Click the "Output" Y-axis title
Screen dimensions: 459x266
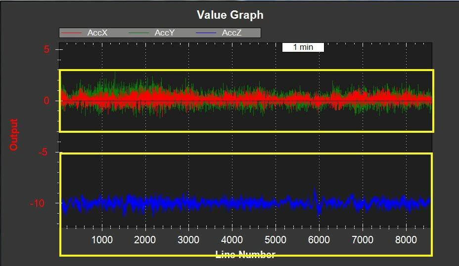[13, 135]
